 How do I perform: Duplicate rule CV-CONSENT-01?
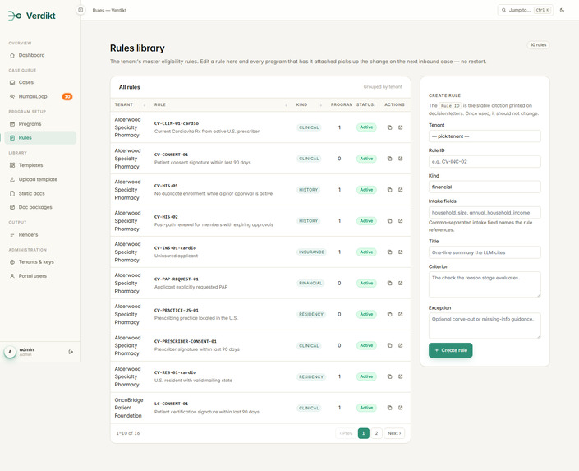pos(389,159)
